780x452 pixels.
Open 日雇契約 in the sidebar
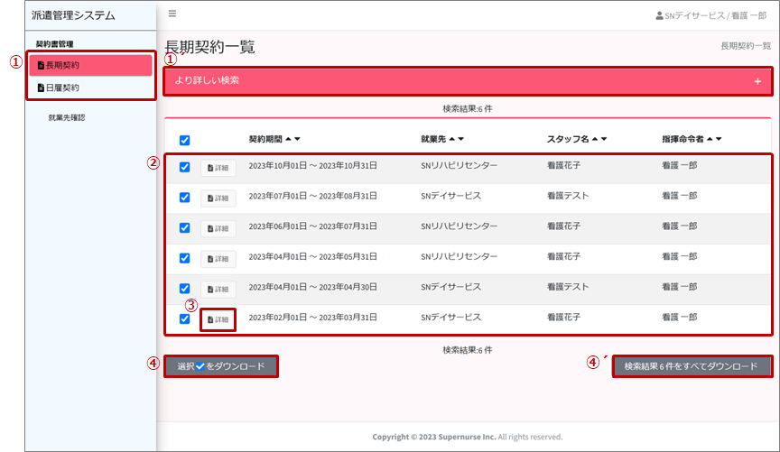tap(90, 88)
